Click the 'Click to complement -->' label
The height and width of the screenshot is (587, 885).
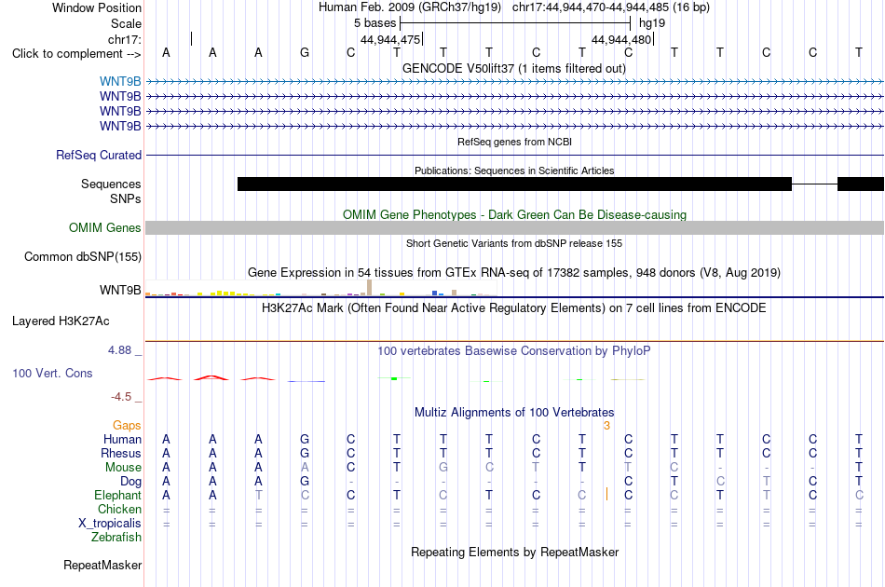click(76, 54)
